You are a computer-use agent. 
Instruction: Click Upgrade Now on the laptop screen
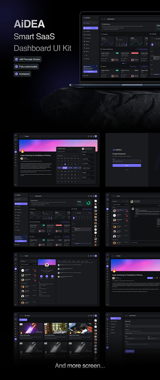pyautogui.click(x=90, y=72)
